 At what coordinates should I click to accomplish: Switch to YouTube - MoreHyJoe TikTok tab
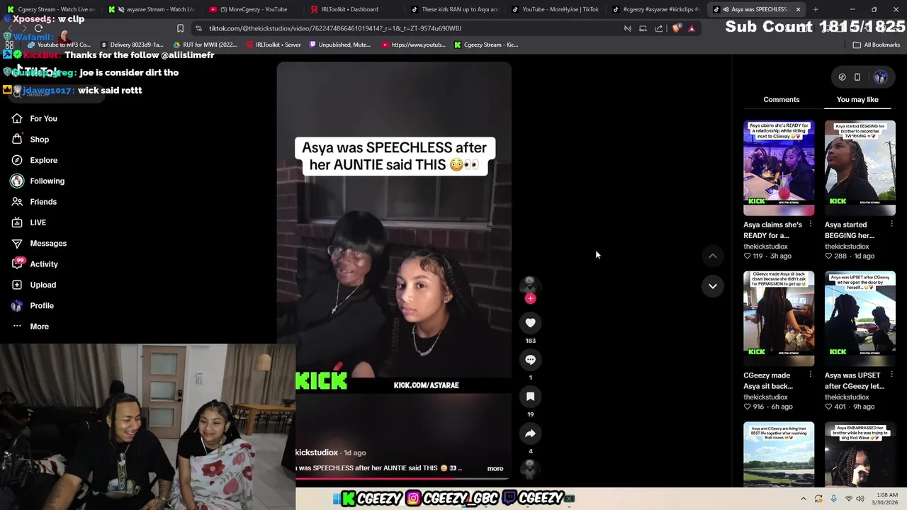(557, 9)
